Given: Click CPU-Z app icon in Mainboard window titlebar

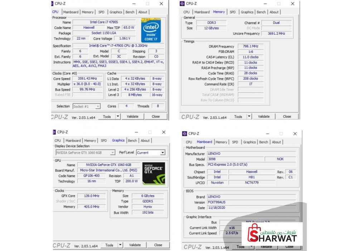Looking at the screenshot, I should pyautogui.click(x=184, y=133).
